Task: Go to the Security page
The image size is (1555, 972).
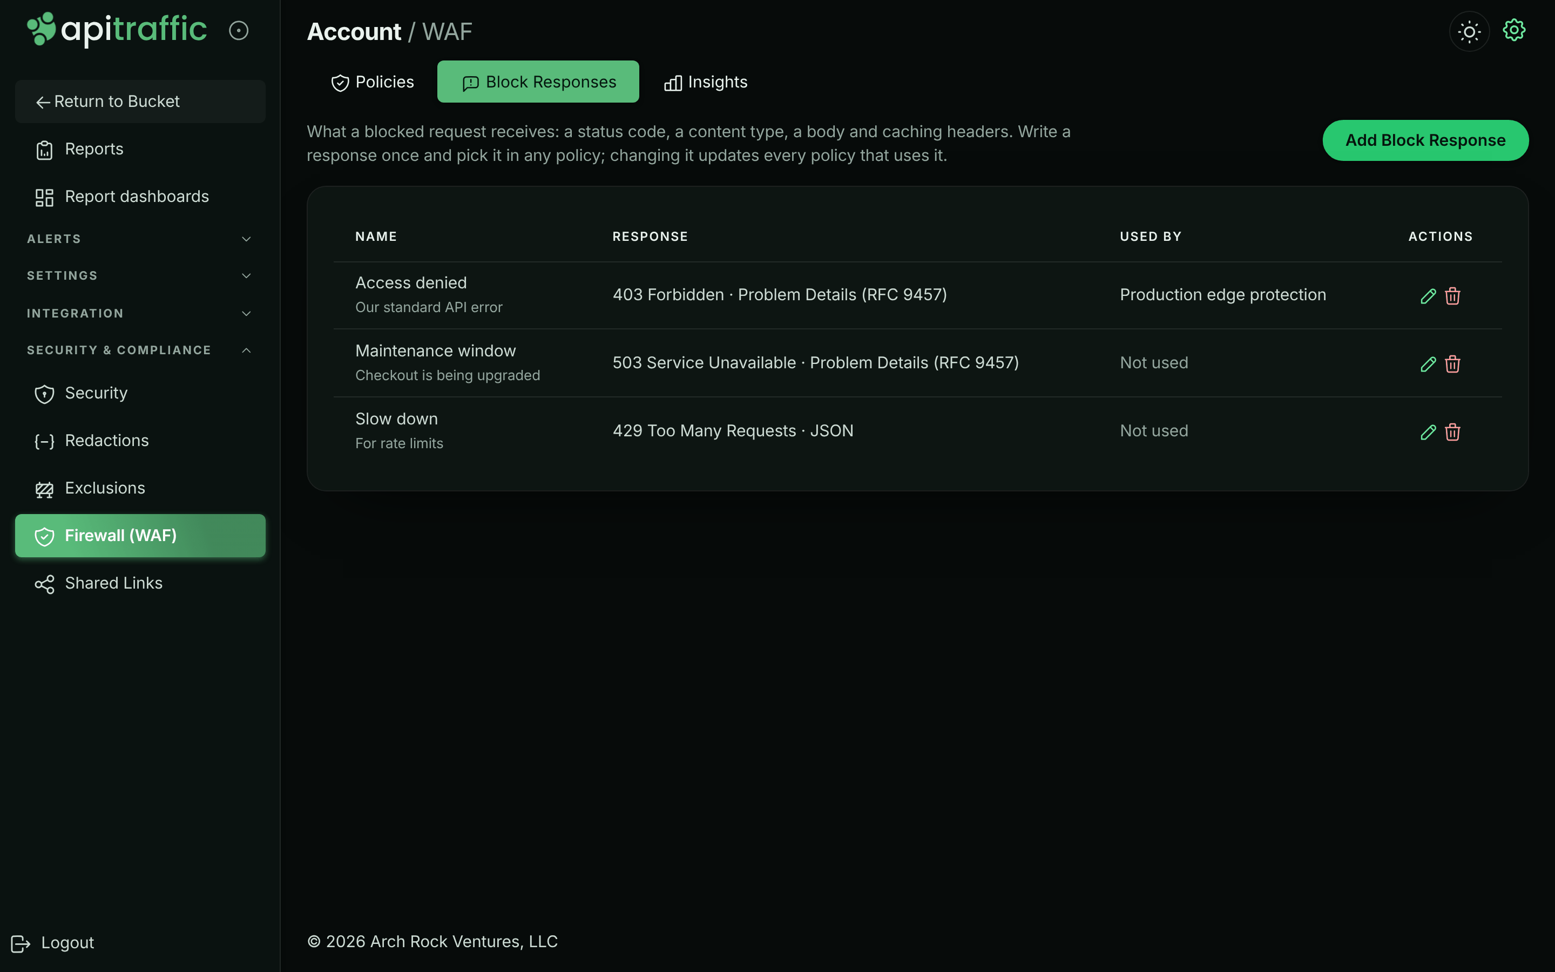Action: (x=140, y=394)
